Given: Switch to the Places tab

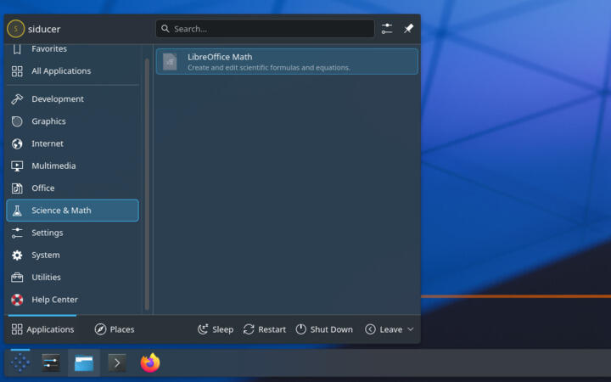Looking at the screenshot, I should tap(115, 329).
